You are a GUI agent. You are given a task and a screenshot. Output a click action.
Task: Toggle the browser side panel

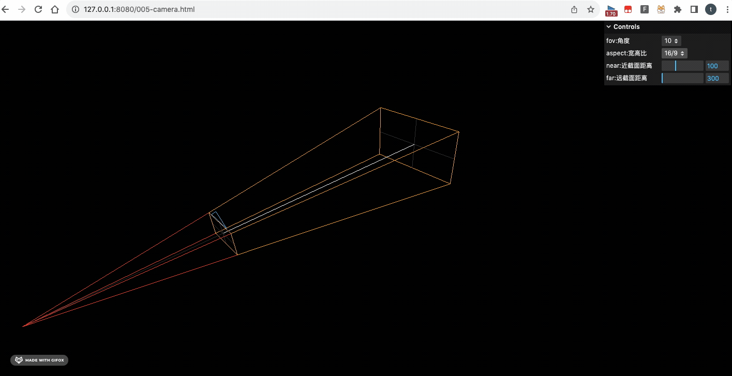click(x=694, y=9)
